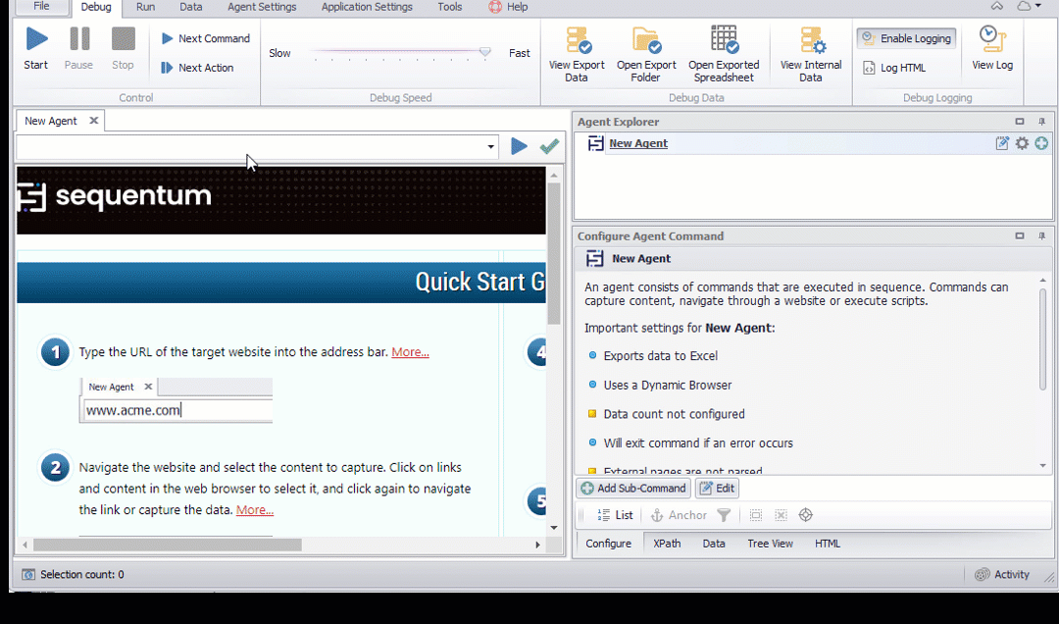This screenshot has width=1059, height=624.
Task: Switch to the Agent Settings ribbon tab
Action: point(262,7)
